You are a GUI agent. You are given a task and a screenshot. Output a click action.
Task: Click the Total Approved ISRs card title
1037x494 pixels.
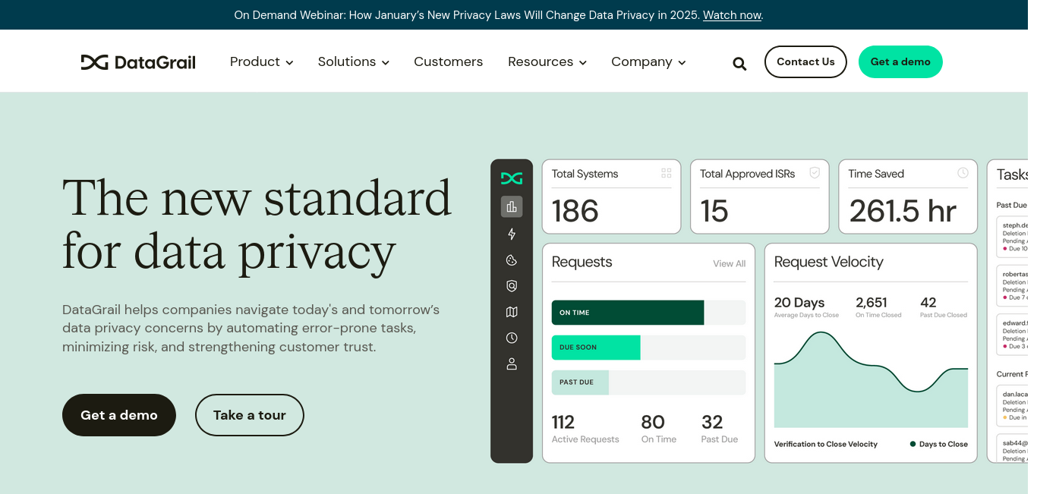(x=748, y=174)
